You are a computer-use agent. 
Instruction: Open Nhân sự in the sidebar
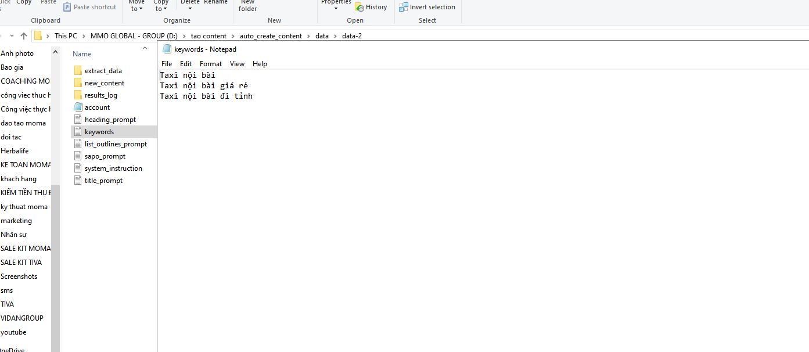point(14,235)
